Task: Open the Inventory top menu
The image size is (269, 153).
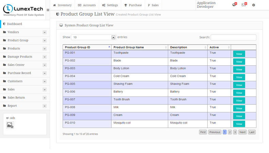Action: pos(62,5)
